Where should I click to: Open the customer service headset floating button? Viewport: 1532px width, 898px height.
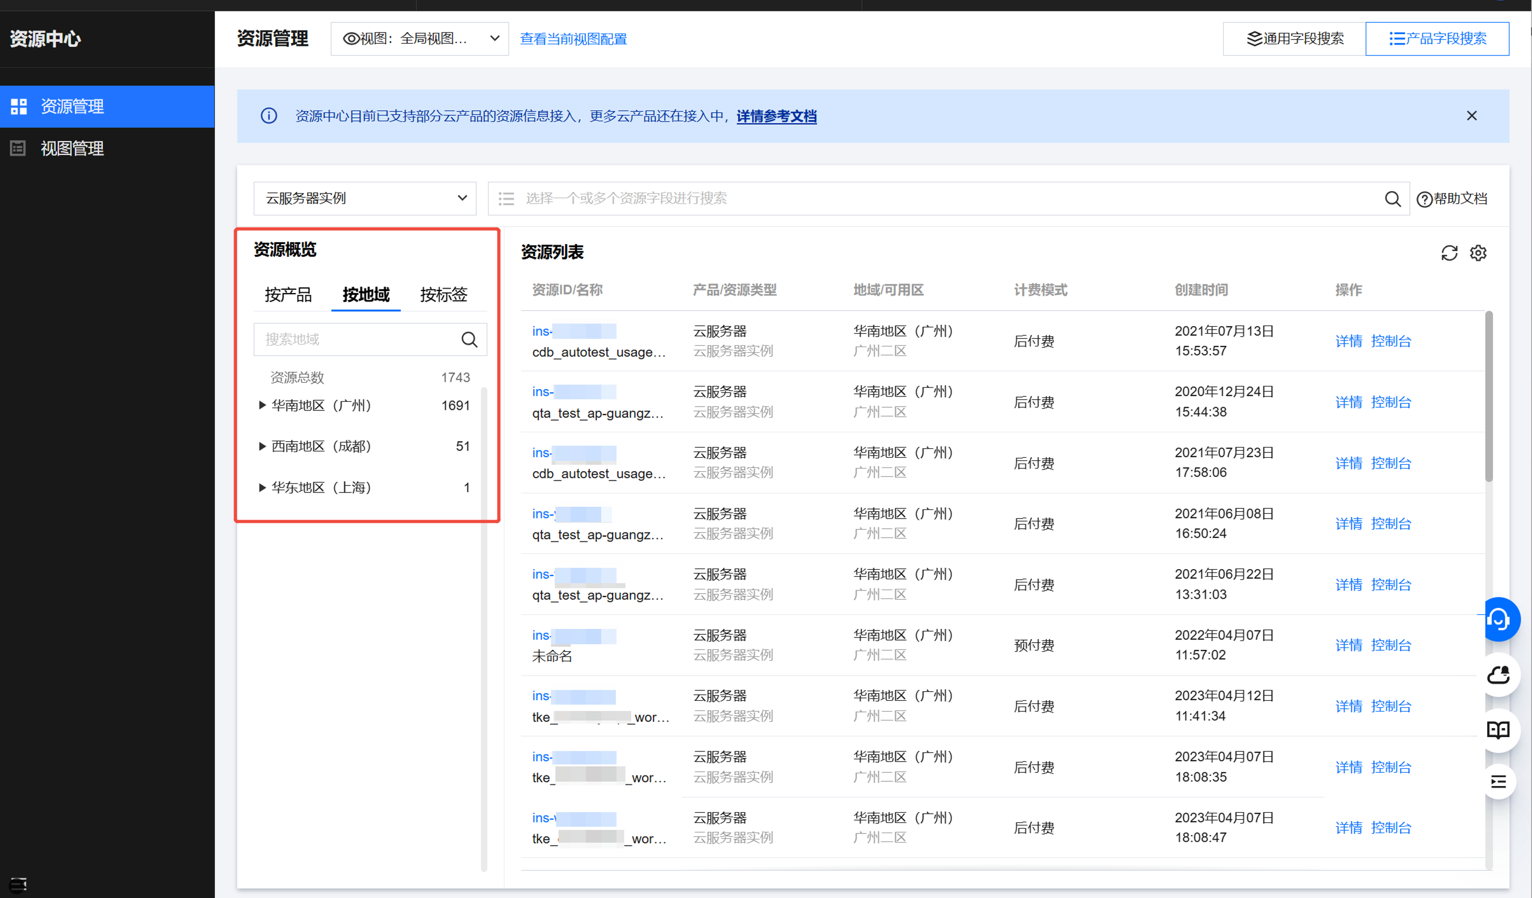click(x=1498, y=619)
